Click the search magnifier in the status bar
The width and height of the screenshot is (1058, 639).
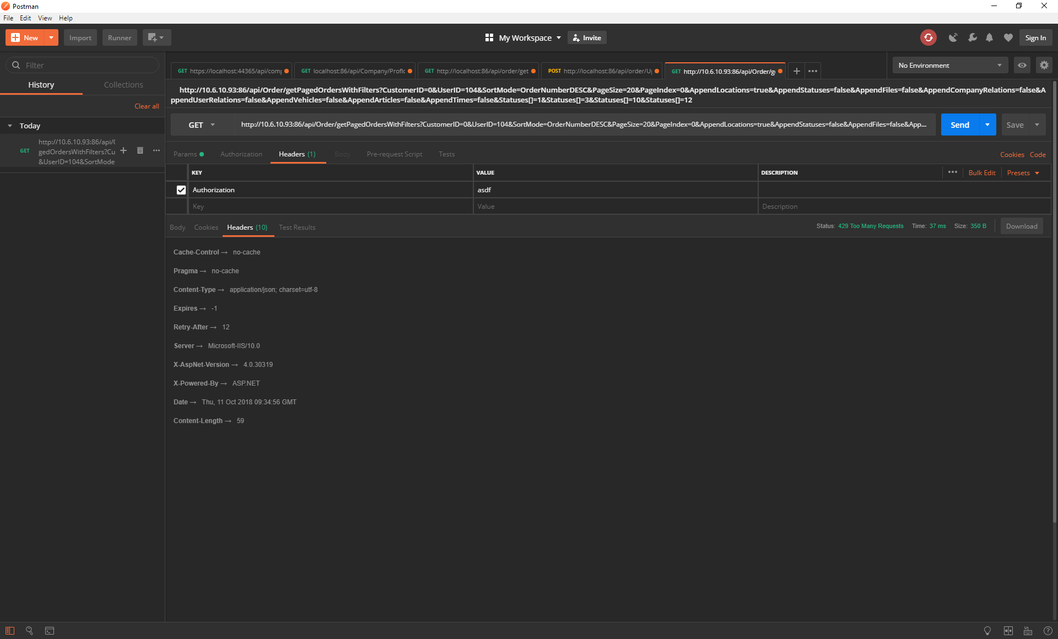tap(29, 631)
